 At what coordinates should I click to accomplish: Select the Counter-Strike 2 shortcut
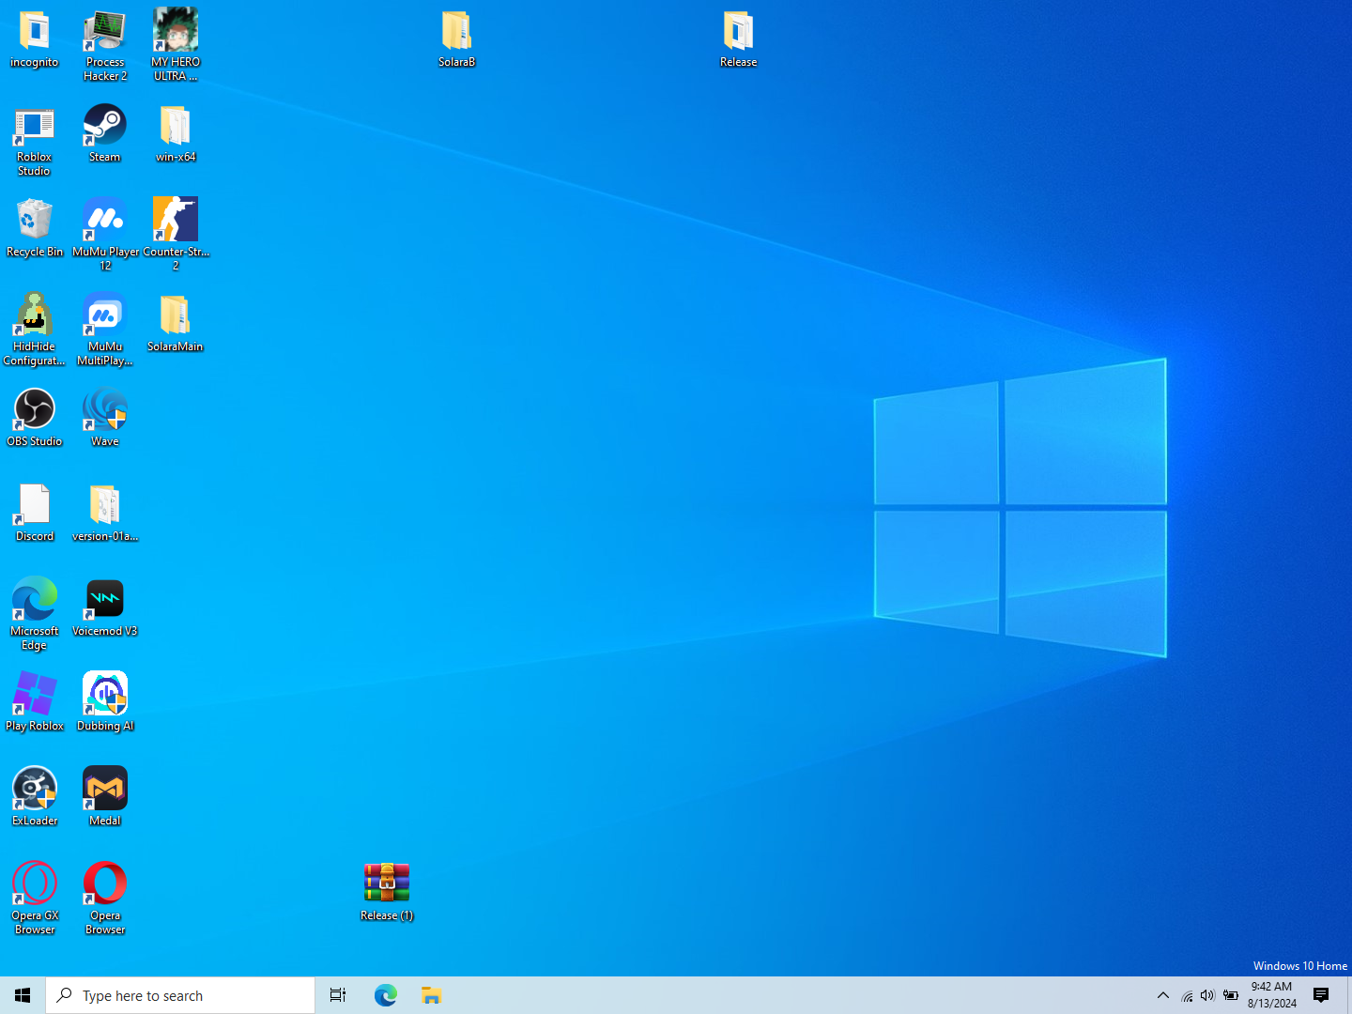click(x=176, y=234)
